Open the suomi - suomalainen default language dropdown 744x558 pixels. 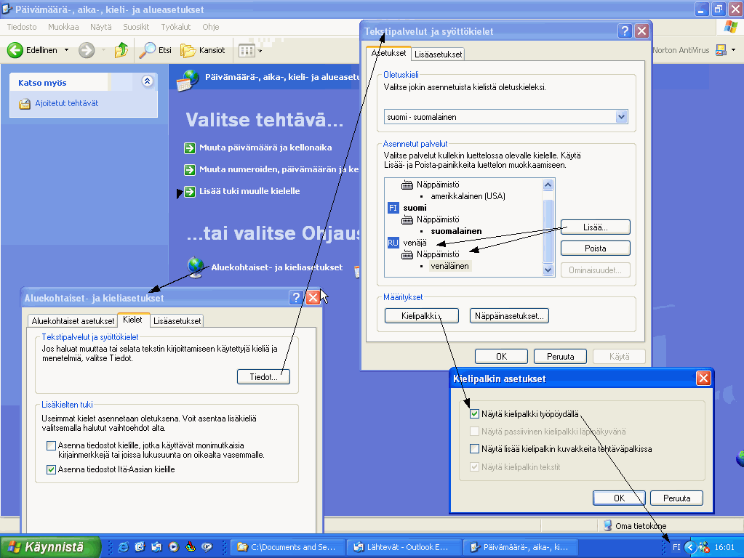pyautogui.click(x=622, y=116)
